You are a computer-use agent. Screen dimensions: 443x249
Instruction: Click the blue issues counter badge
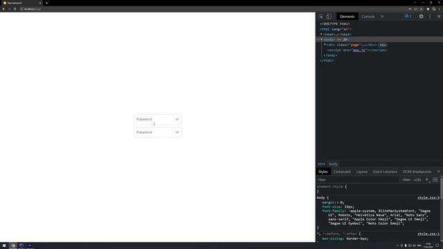click(x=408, y=17)
